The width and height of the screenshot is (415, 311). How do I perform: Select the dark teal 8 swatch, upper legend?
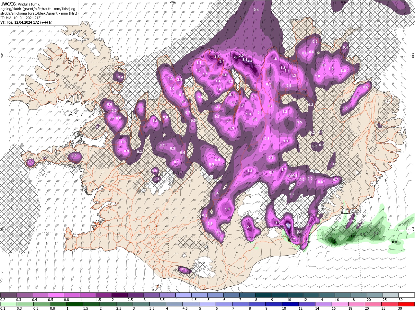(x=263, y=295)
